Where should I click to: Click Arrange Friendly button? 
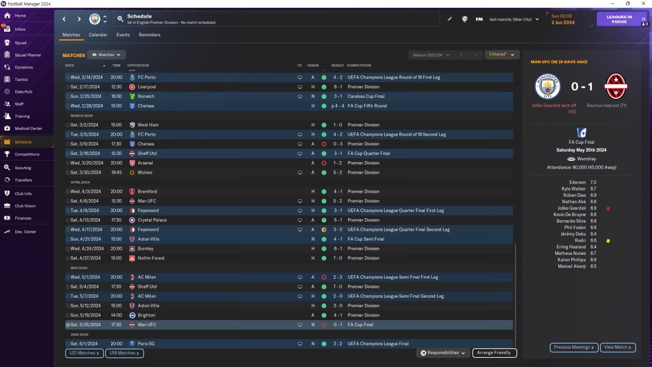(495, 353)
